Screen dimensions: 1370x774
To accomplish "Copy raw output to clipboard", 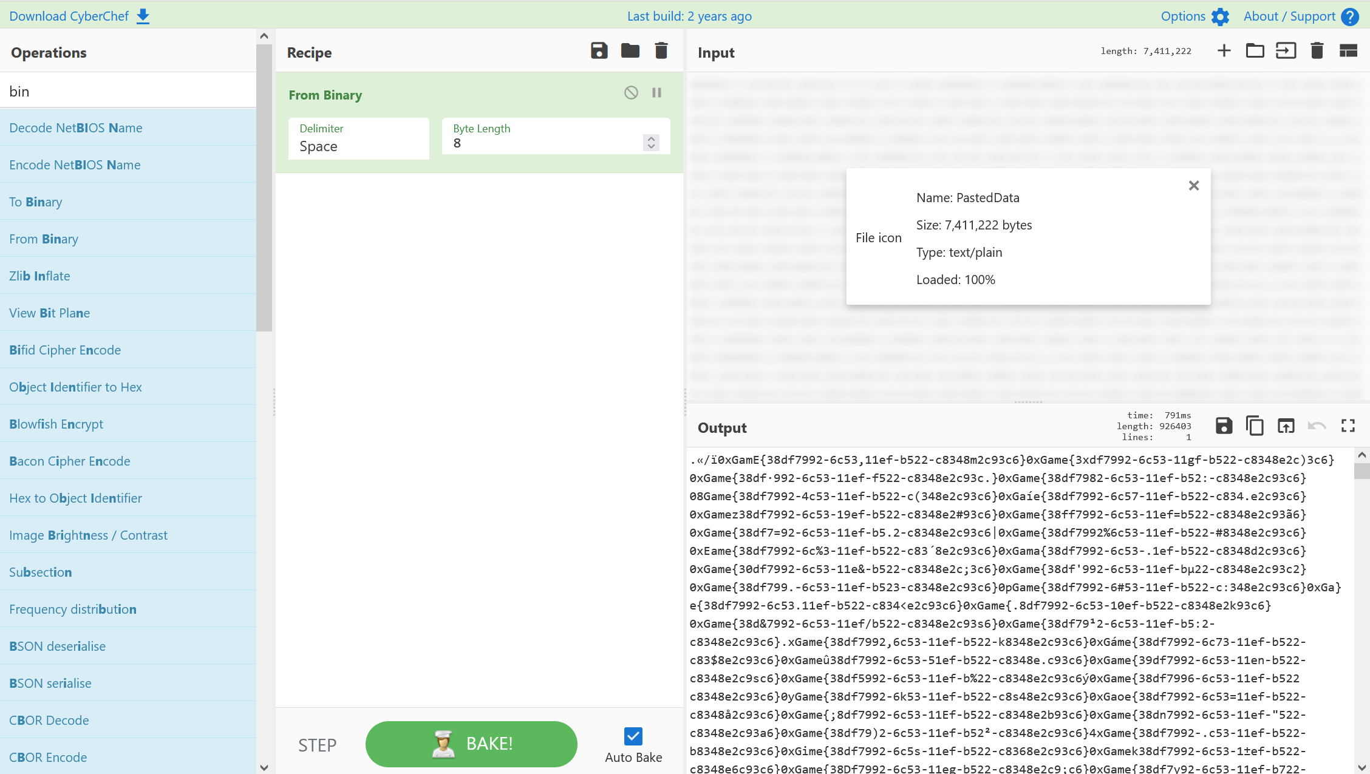I will (1255, 426).
